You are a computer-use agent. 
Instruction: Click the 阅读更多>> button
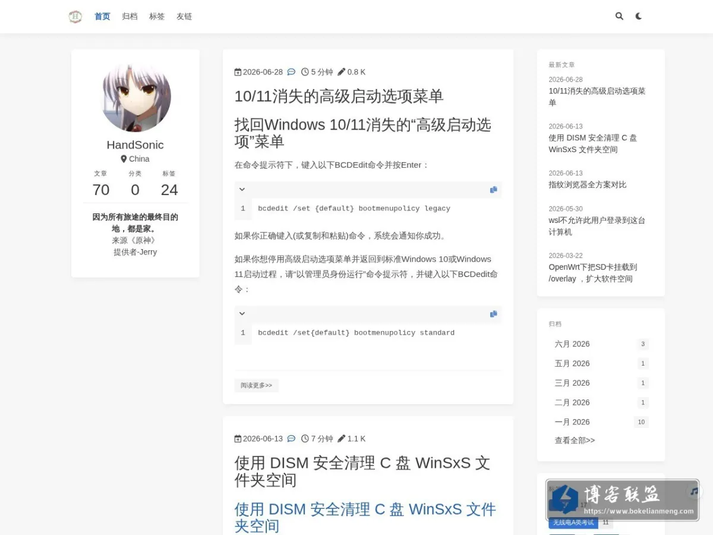(x=256, y=385)
